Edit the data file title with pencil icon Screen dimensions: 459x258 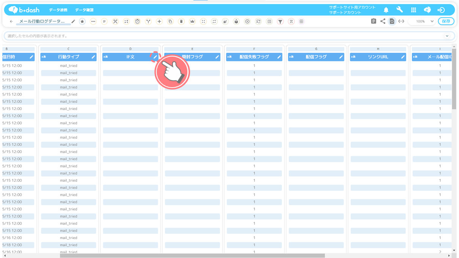point(73,22)
